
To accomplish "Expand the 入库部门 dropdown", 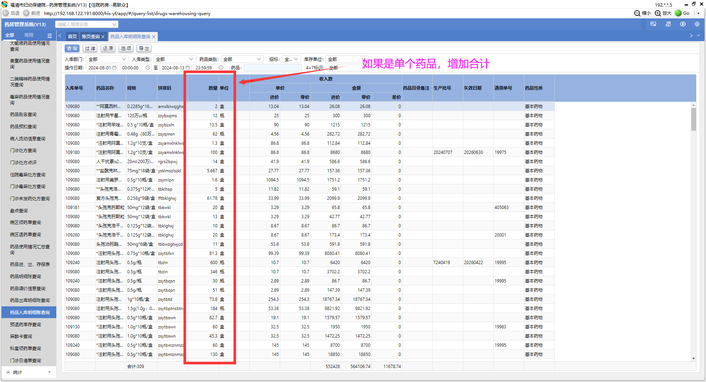I will (x=124, y=59).
